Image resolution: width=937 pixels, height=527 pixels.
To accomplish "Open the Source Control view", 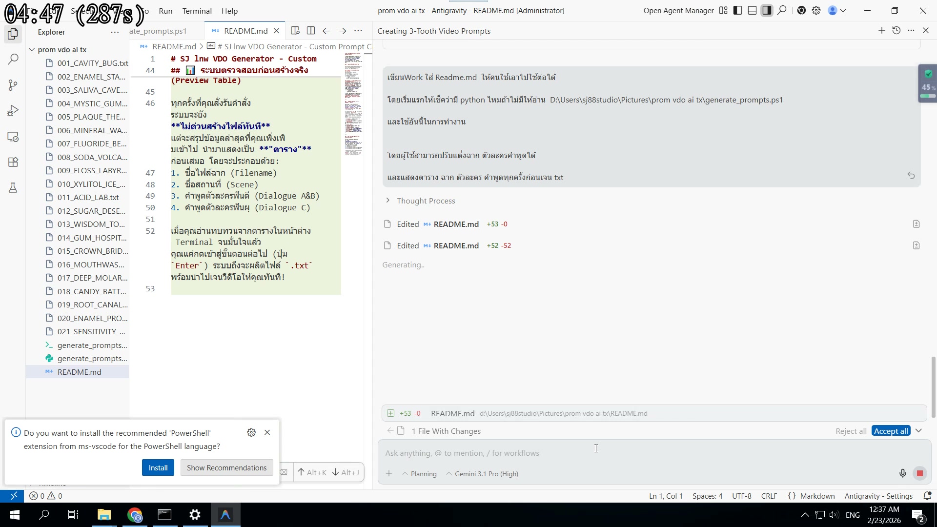I will coord(13,85).
